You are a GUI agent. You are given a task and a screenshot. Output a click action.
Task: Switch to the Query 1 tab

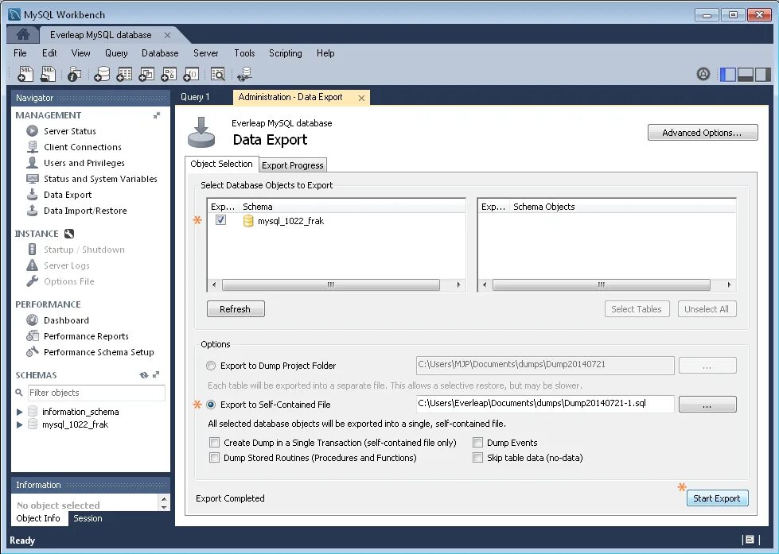point(195,97)
